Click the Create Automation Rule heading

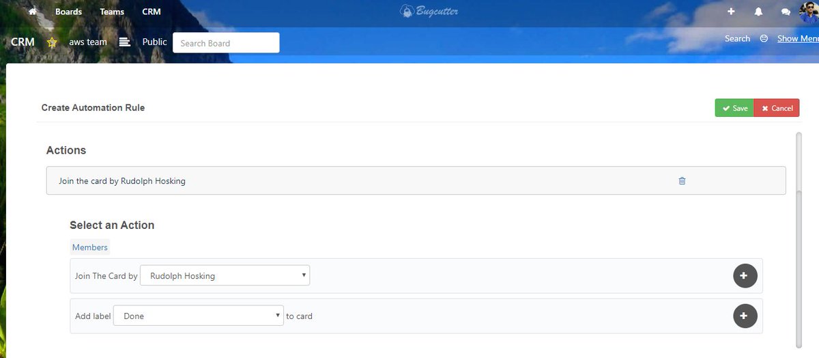(x=93, y=107)
